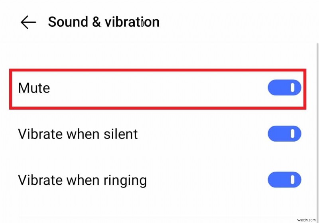This screenshot has height=223, width=319.
Task: Tap the knob of Vibrate when silent switch
Action: click(293, 134)
